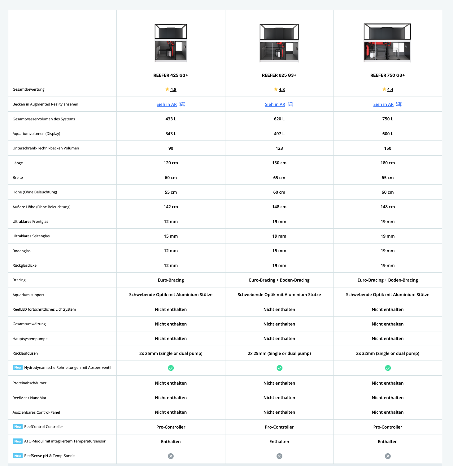This screenshot has height=466, width=453.
Task: Click 'Pro-Controller' in the REEFER 625 G3+ column
Action: (279, 427)
